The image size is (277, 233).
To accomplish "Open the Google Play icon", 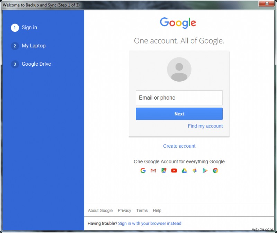I will pyautogui.click(x=205, y=170).
